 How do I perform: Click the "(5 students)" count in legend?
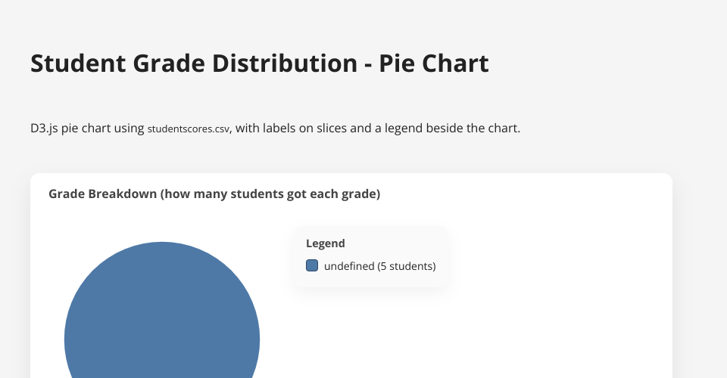[x=407, y=266]
